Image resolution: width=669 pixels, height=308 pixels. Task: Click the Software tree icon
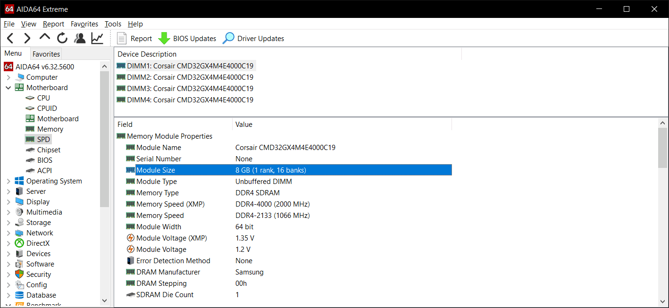pos(19,264)
